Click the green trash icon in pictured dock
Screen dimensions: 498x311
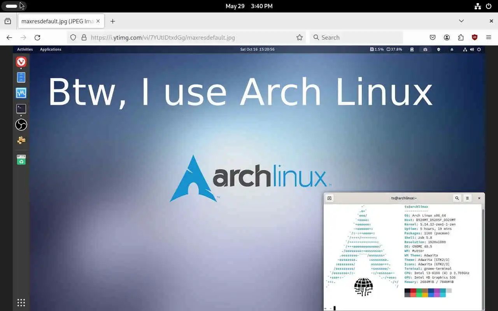pyautogui.click(x=21, y=159)
